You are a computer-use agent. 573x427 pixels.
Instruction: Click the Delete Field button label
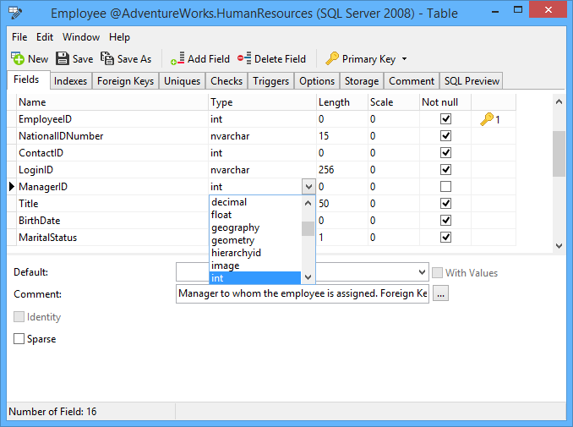pos(280,59)
